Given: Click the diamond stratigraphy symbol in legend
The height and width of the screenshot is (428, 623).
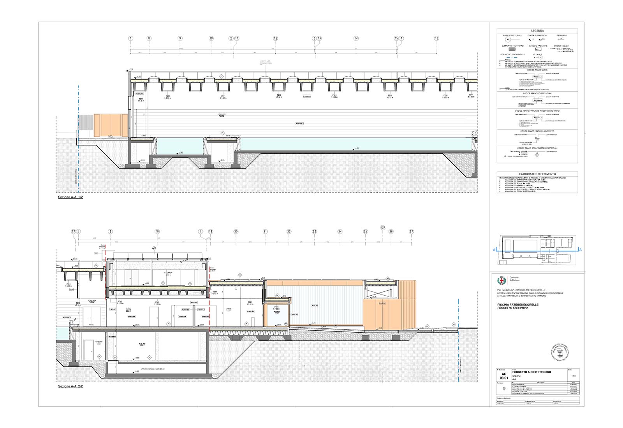Looking at the screenshot, I should pos(537,155).
